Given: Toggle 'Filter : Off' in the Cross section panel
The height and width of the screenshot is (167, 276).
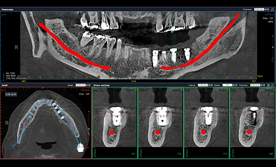Looking at the screenshot, I should coord(269,94).
